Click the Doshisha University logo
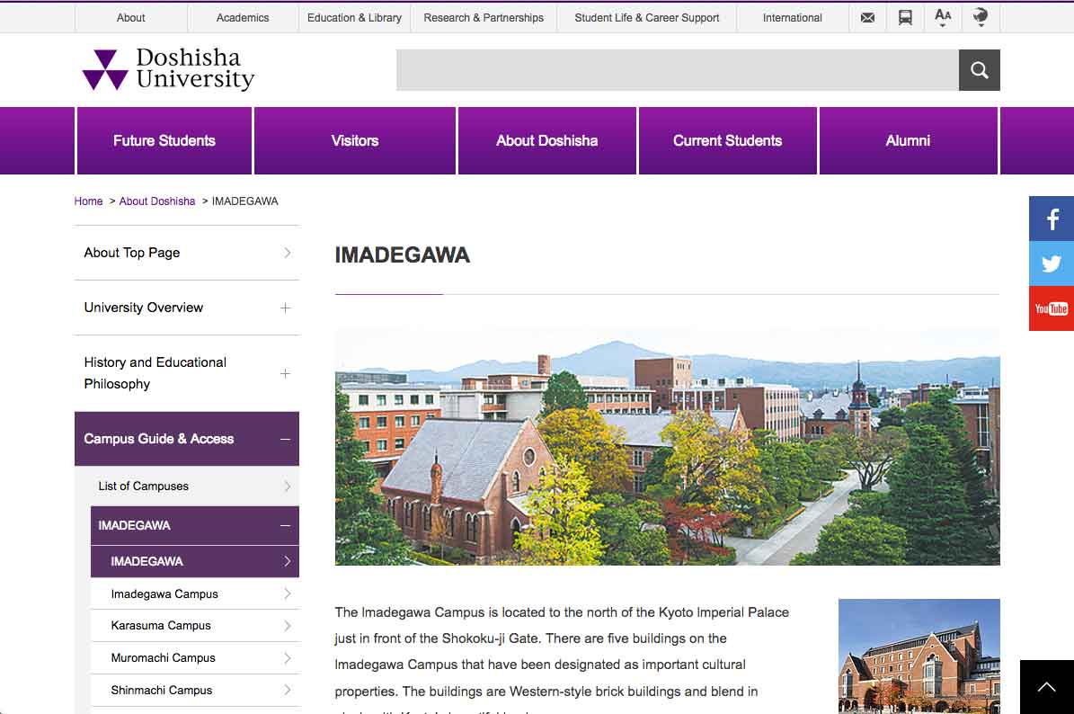This screenshot has width=1074, height=714. coord(168,69)
